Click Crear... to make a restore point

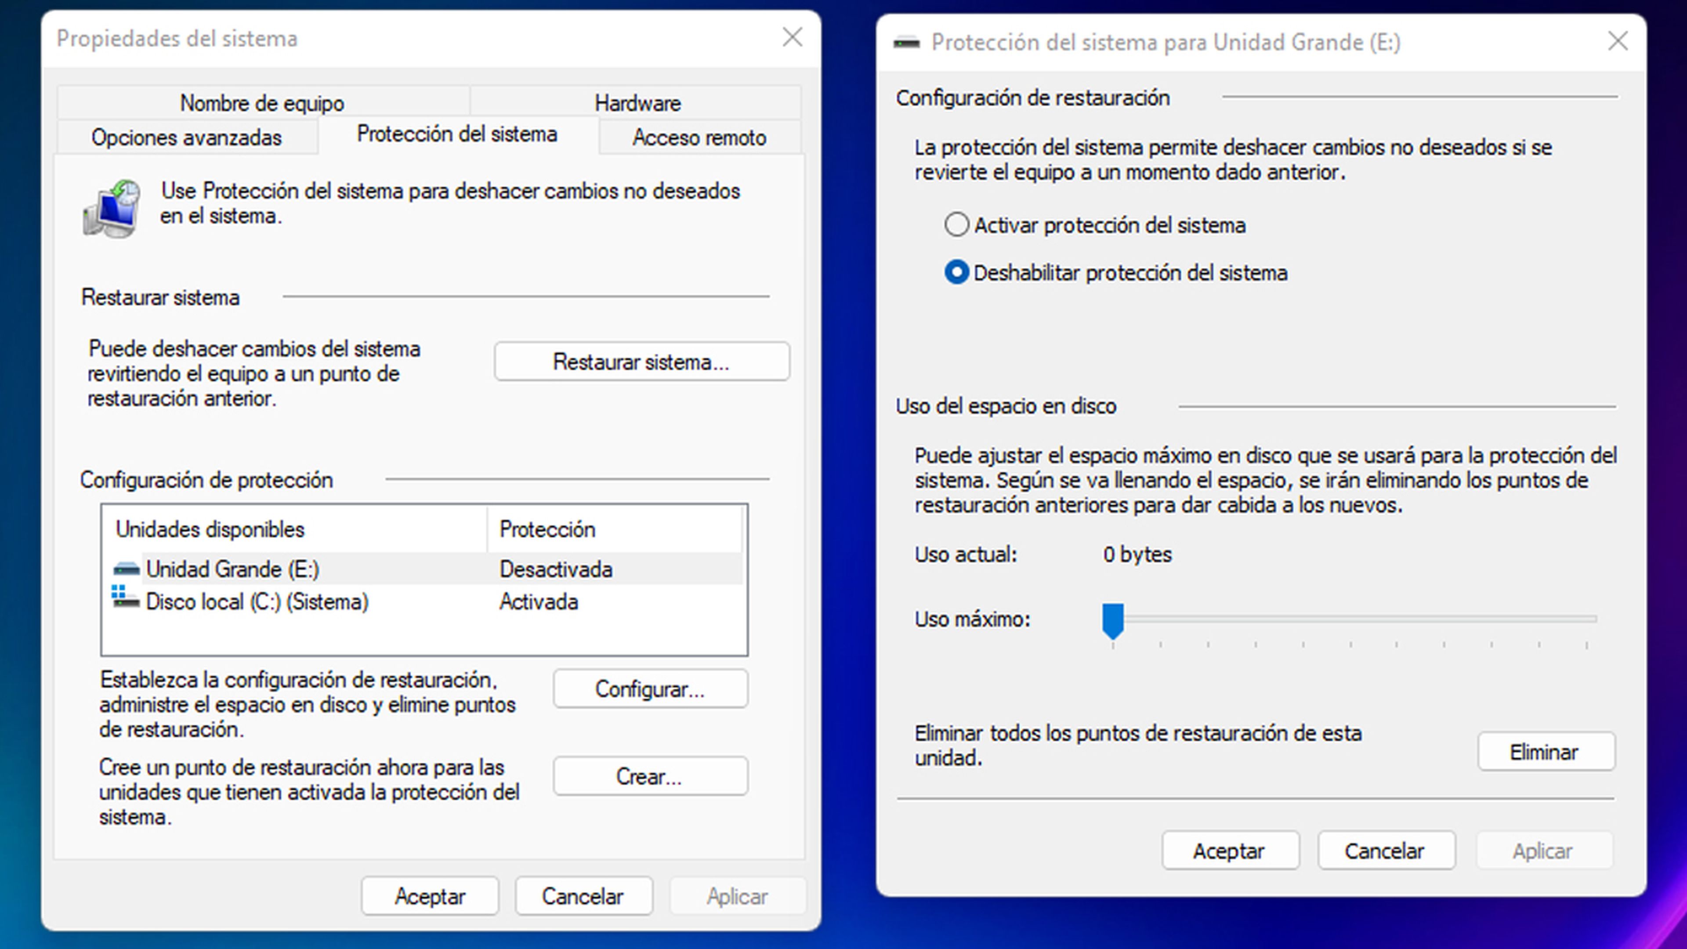[x=650, y=776]
